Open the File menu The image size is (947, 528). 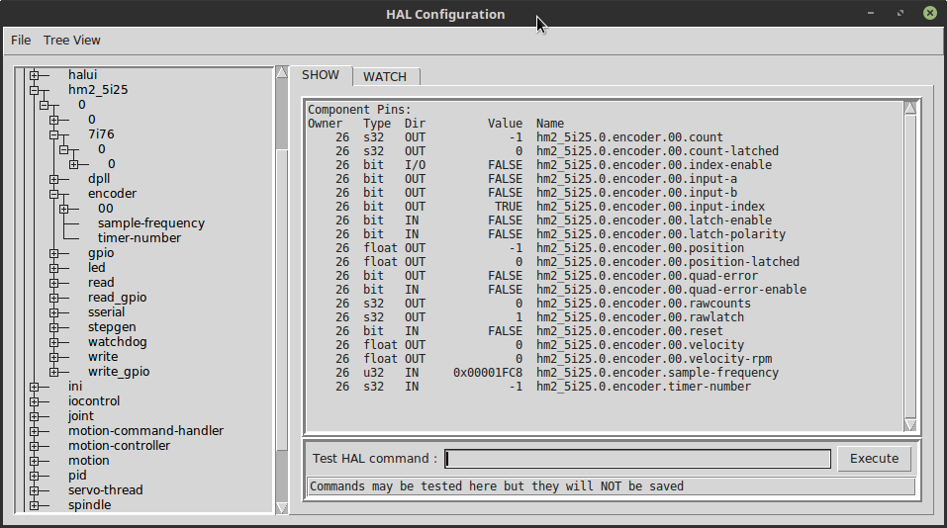click(x=21, y=41)
